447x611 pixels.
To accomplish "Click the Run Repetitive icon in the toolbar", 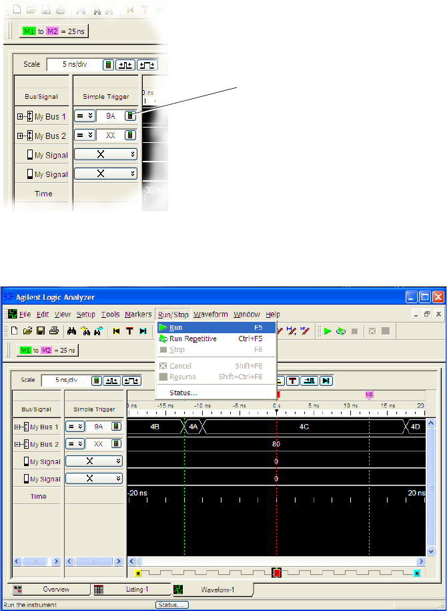I will pyautogui.click(x=341, y=331).
